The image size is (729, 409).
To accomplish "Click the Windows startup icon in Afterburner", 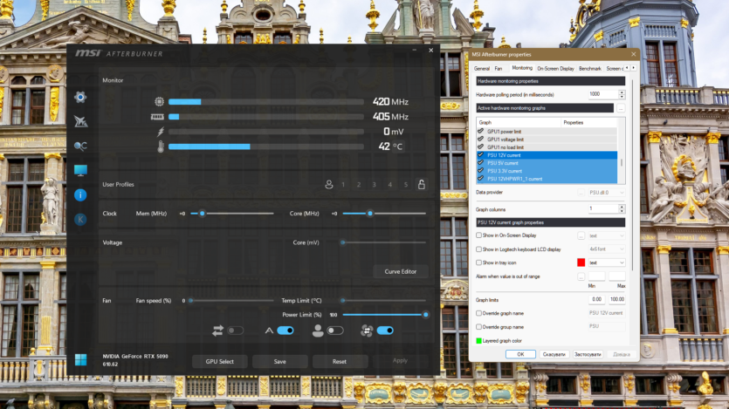I will [x=81, y=360].
